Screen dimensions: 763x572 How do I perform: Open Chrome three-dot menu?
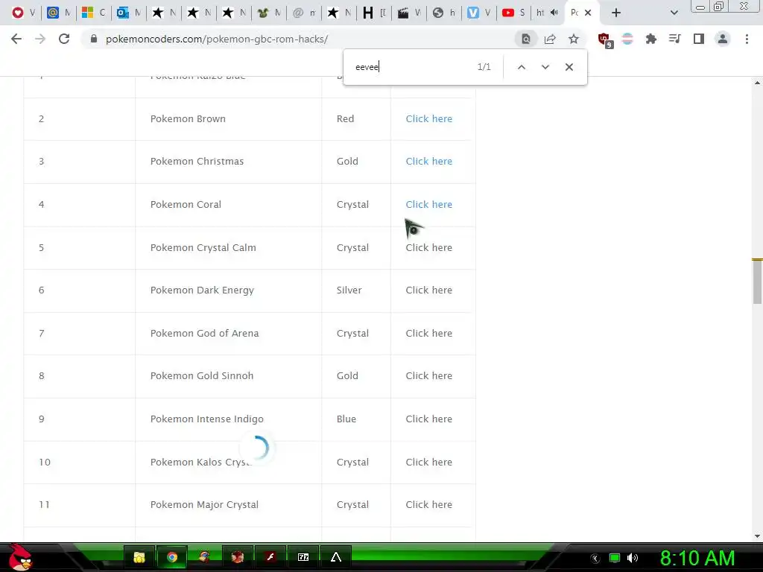click(747, 39)
